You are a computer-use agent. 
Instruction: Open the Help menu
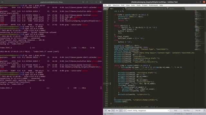161,5
